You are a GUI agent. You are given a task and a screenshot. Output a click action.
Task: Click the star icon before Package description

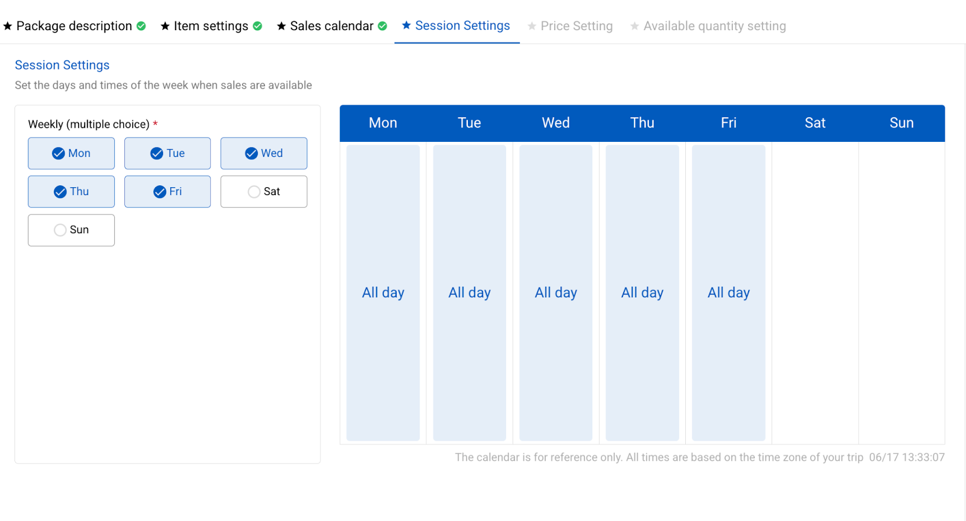(8, 26)
